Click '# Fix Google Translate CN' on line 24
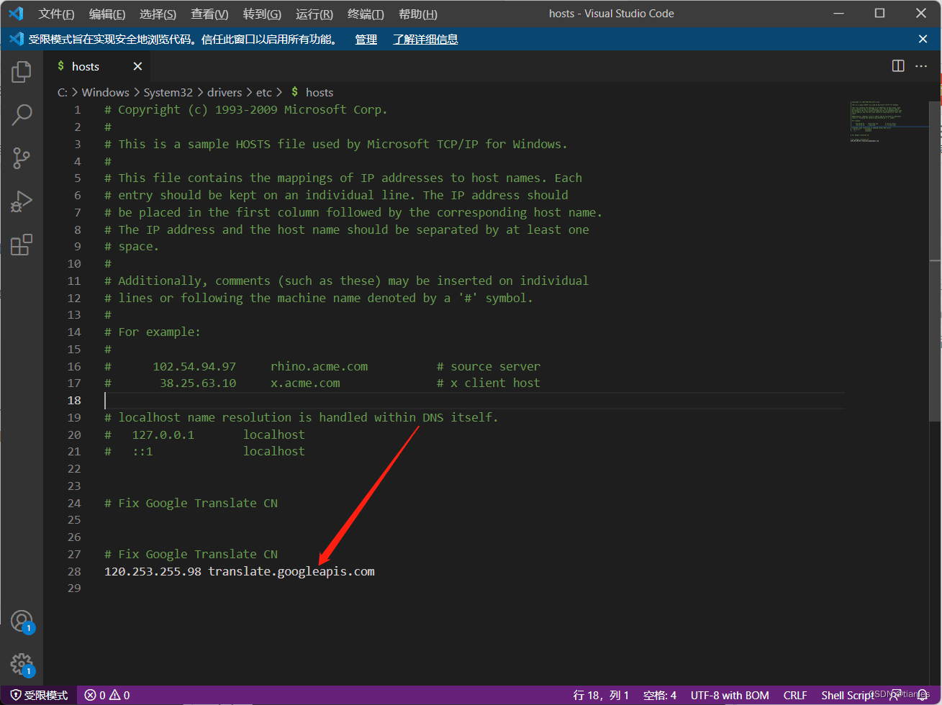 (191, 503)
